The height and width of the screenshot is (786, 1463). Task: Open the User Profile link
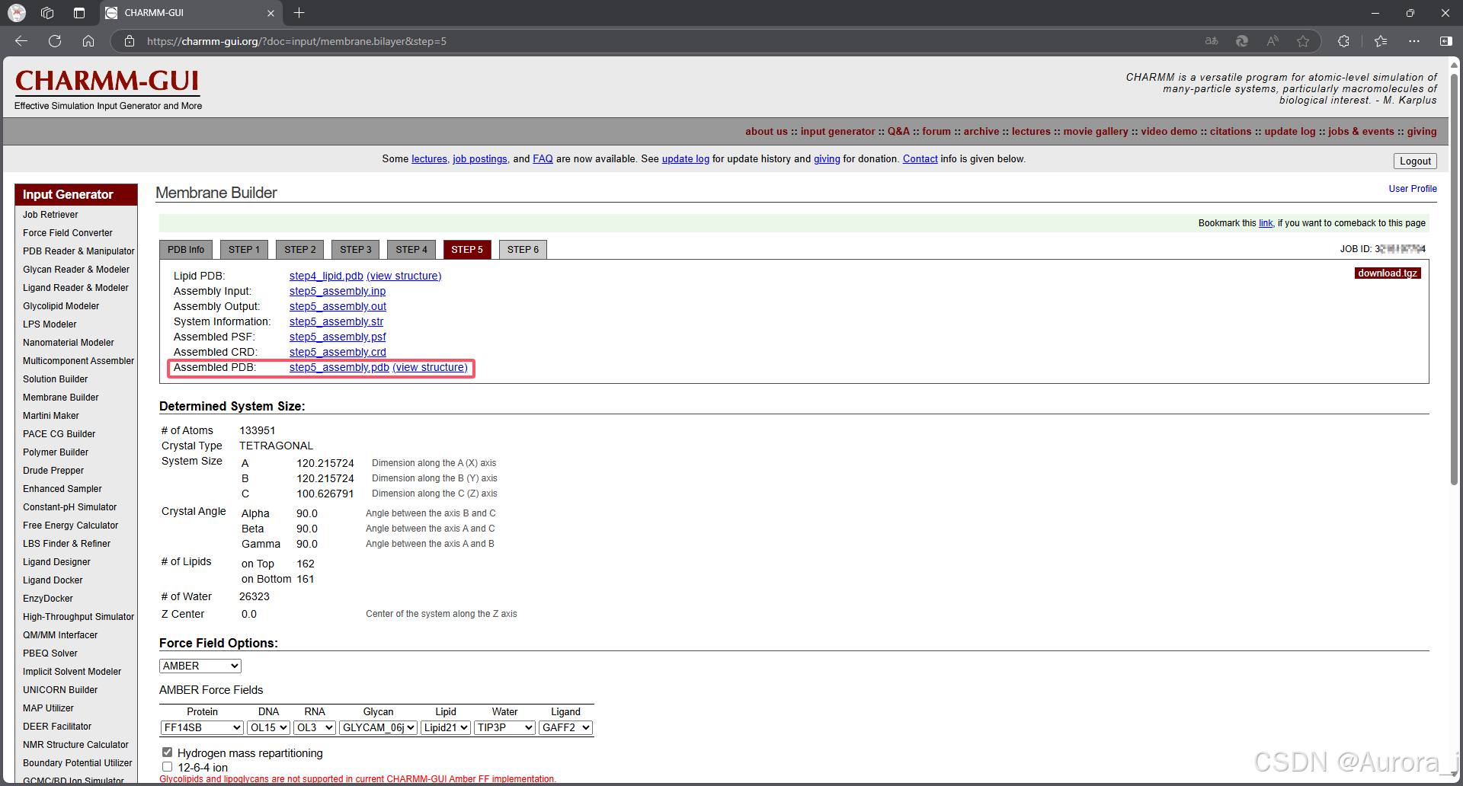(x=1413, y=189)
